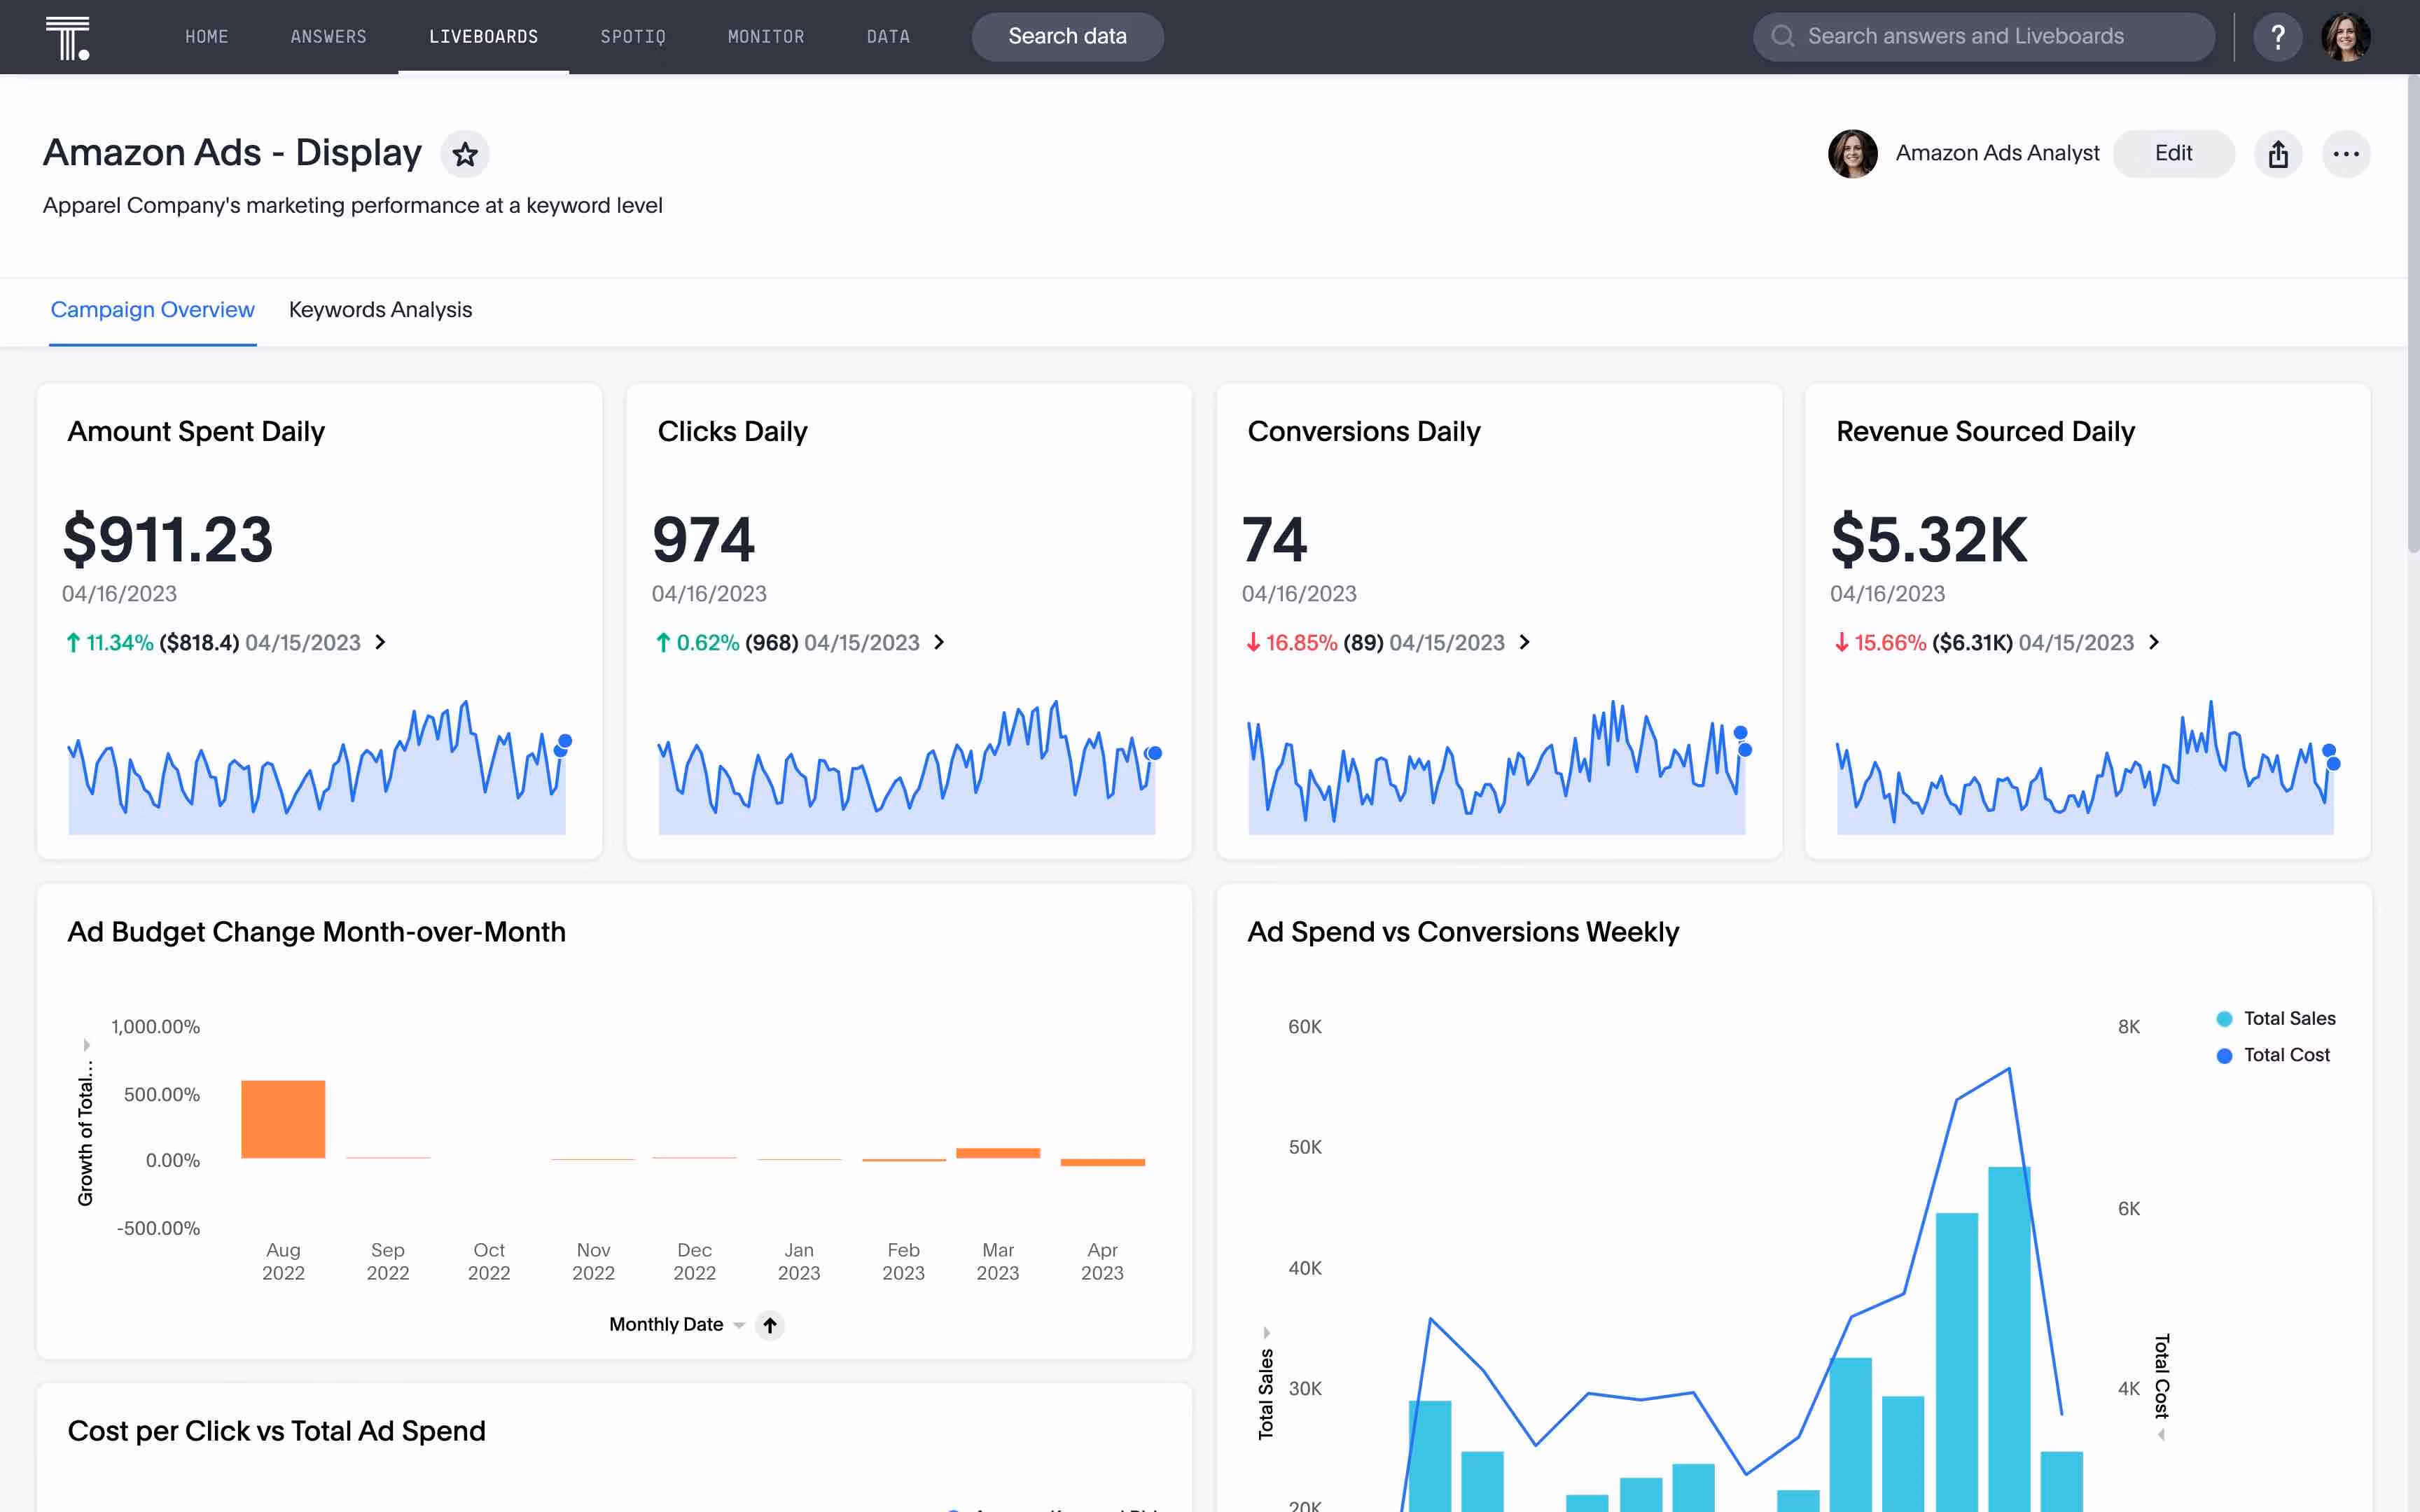Click the Growth of Total axis arrow

(86, 1045)
